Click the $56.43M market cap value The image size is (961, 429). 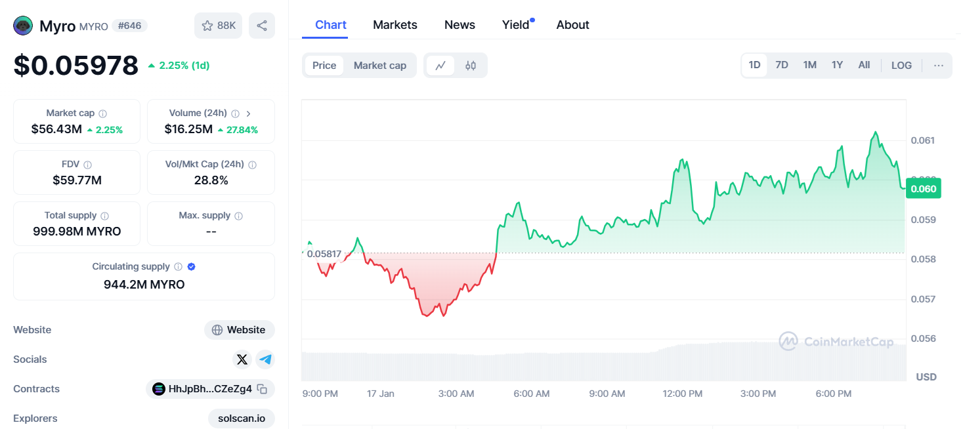(x=56, y=129)
